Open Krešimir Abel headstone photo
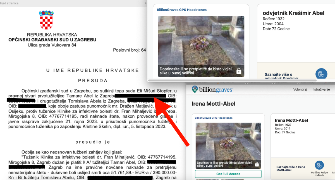The height and width of the screenshot is (180, 335). point(201,47)
